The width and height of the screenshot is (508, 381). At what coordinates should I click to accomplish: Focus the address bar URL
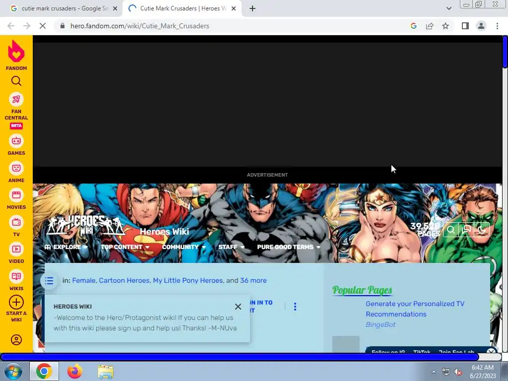139,26
